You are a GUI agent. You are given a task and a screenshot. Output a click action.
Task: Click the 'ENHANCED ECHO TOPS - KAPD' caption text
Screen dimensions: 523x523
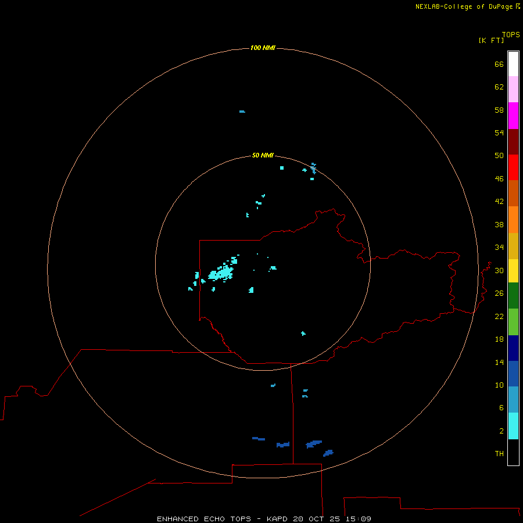(x=224, y=519)
